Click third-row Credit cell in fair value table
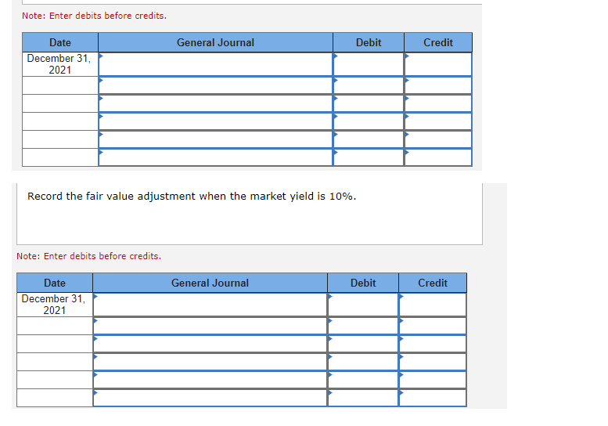Viewport: 608px width, 426px height. tap(433, 344)
